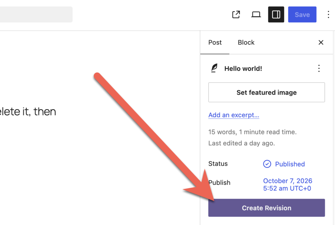Click Set featured image button

coord(266,92)
